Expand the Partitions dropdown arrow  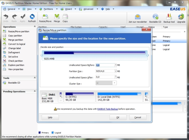pyautogui.click(x=57, y=9)
